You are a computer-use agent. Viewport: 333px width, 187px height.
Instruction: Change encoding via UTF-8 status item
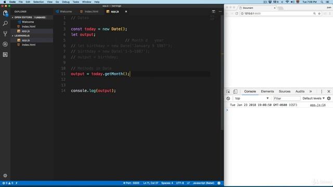pos(180,183)
